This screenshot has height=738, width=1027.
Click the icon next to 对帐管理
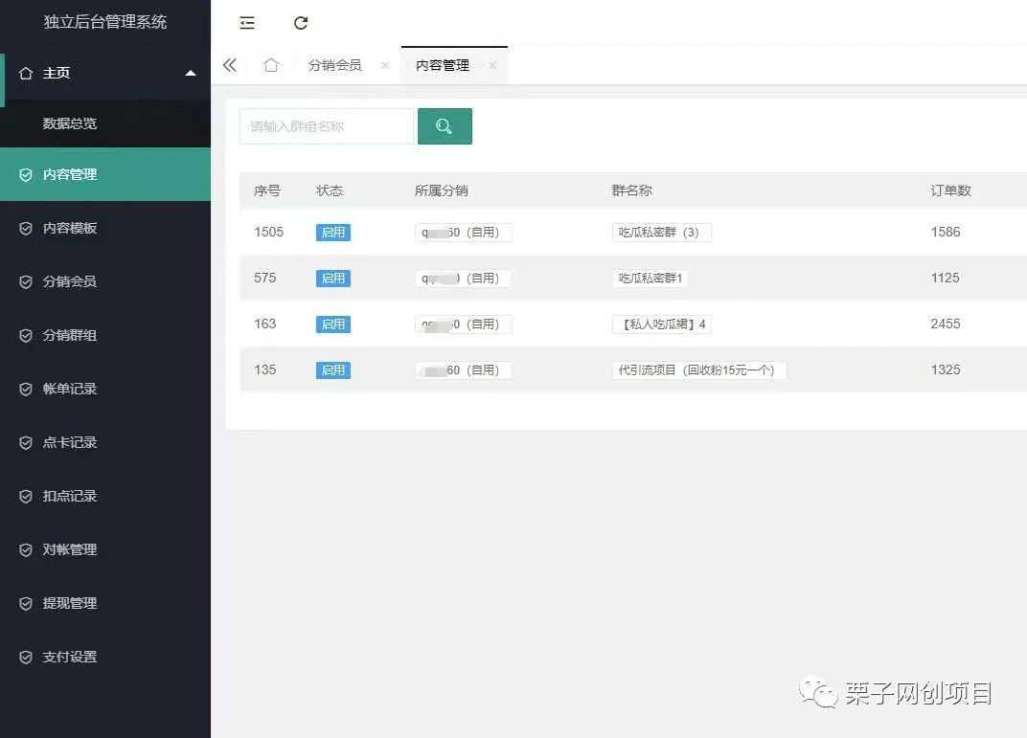[23, 549]
